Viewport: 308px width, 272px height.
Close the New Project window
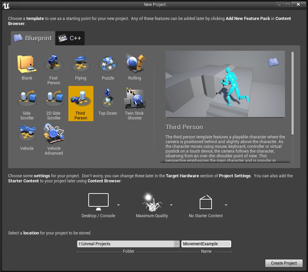299,4
